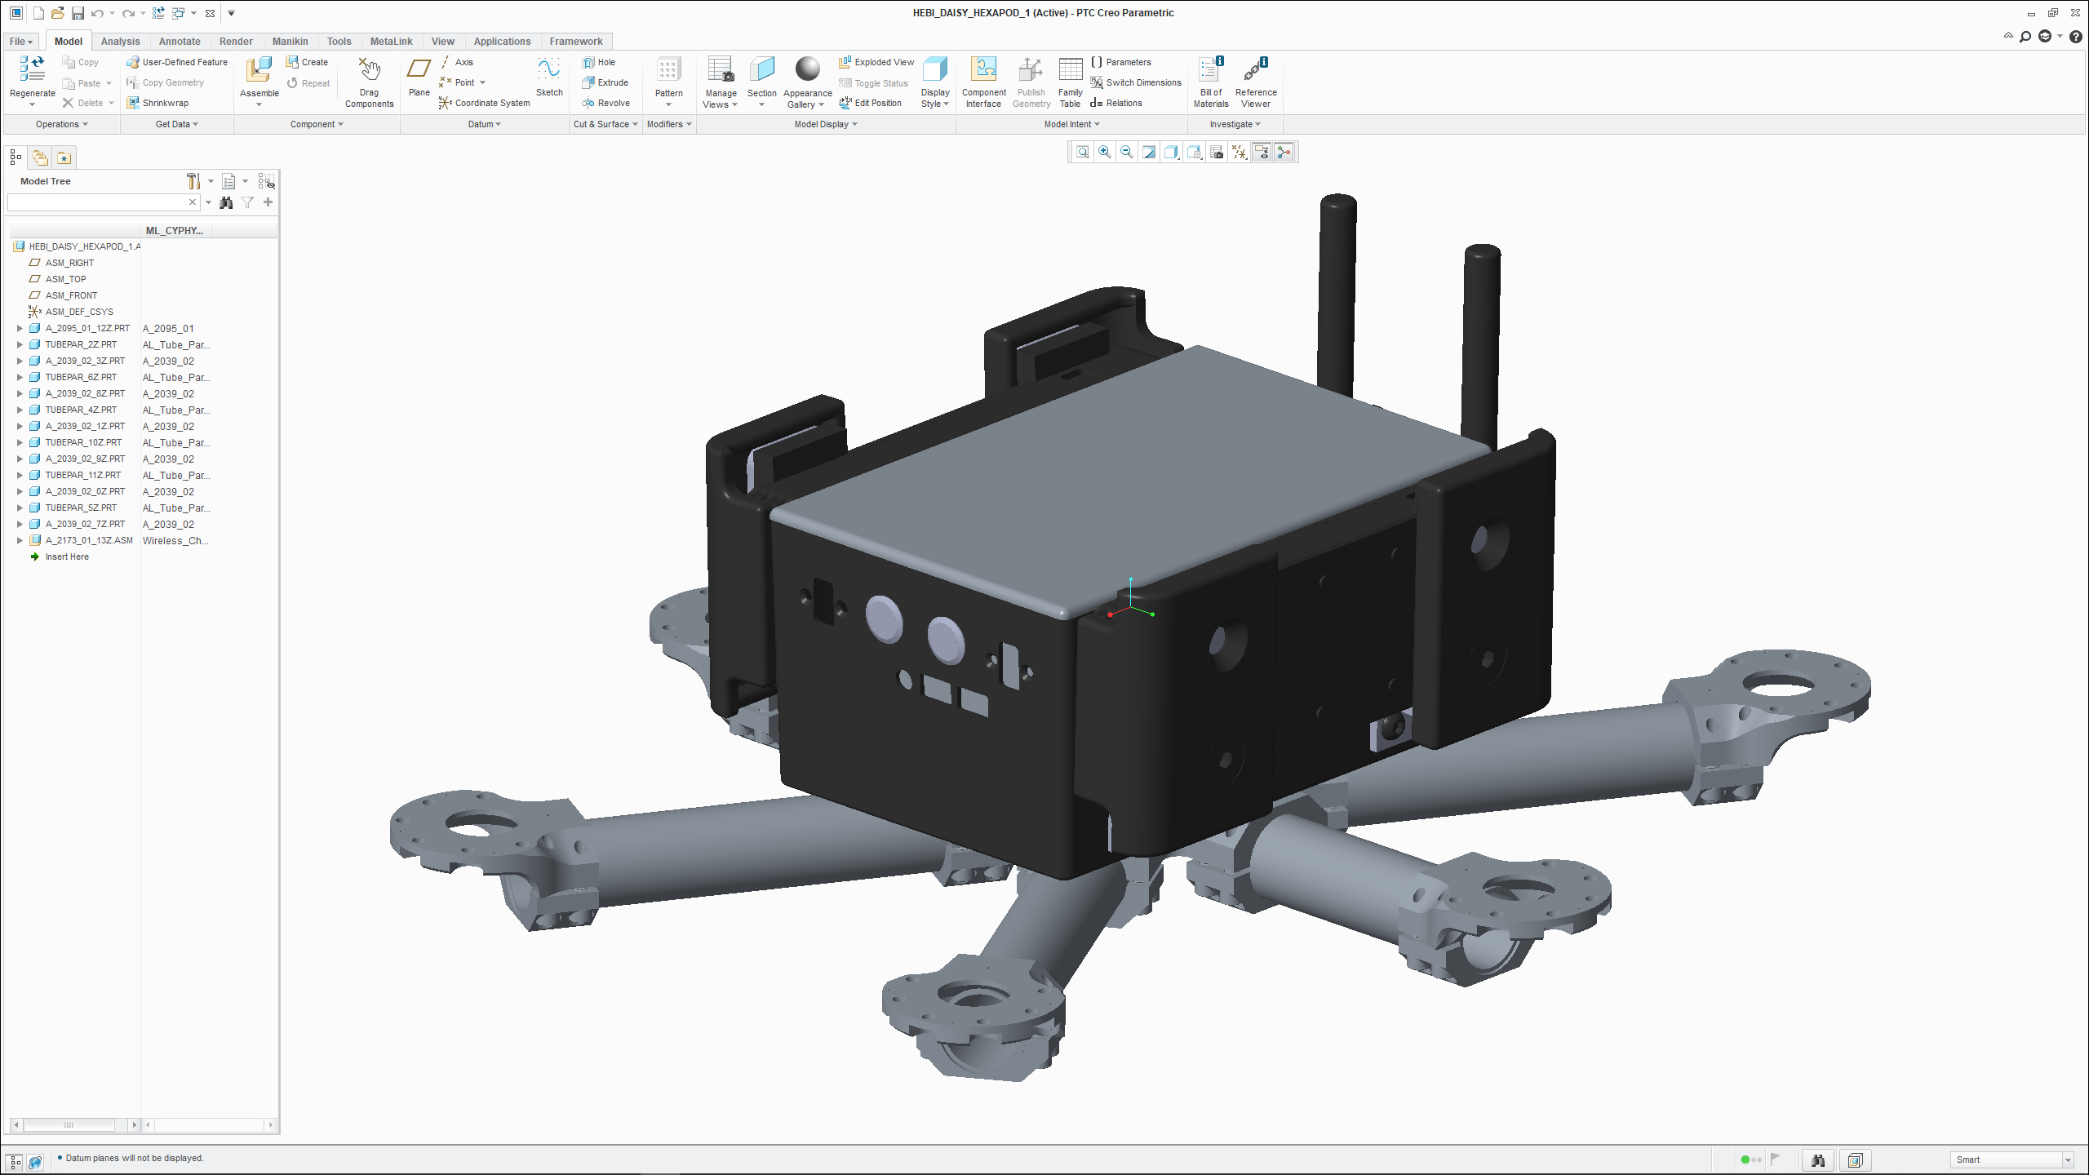Expand A_2173_01_13Z.ASM tree node
The width and height of the screenshot is (2089, 1175).
[x=20, y=540]
